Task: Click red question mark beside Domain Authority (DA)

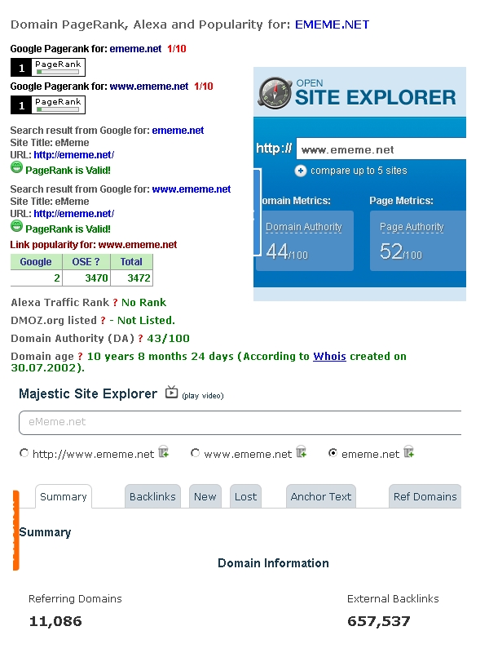Action: point(140,339)
